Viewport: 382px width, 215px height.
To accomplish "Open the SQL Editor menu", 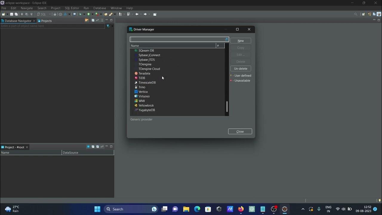I will (72, 8).
